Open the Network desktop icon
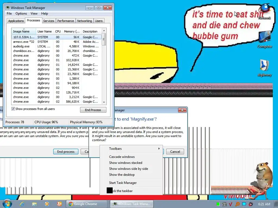 click(264, 11)
